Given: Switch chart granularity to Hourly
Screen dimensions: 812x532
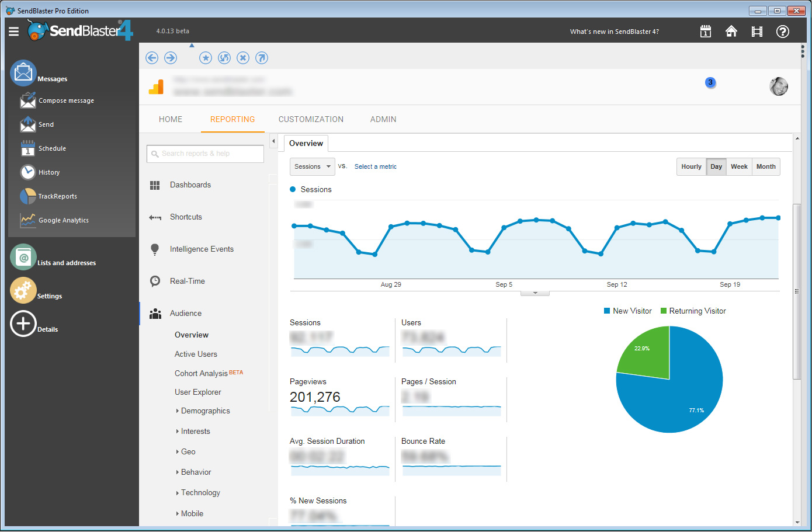Looking at the screenshot, I should (x=691, y=167).
